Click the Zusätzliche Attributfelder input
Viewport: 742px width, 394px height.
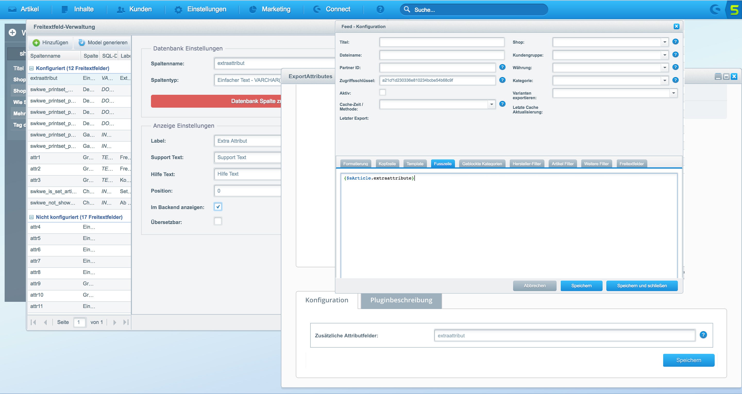pos(564,336)
